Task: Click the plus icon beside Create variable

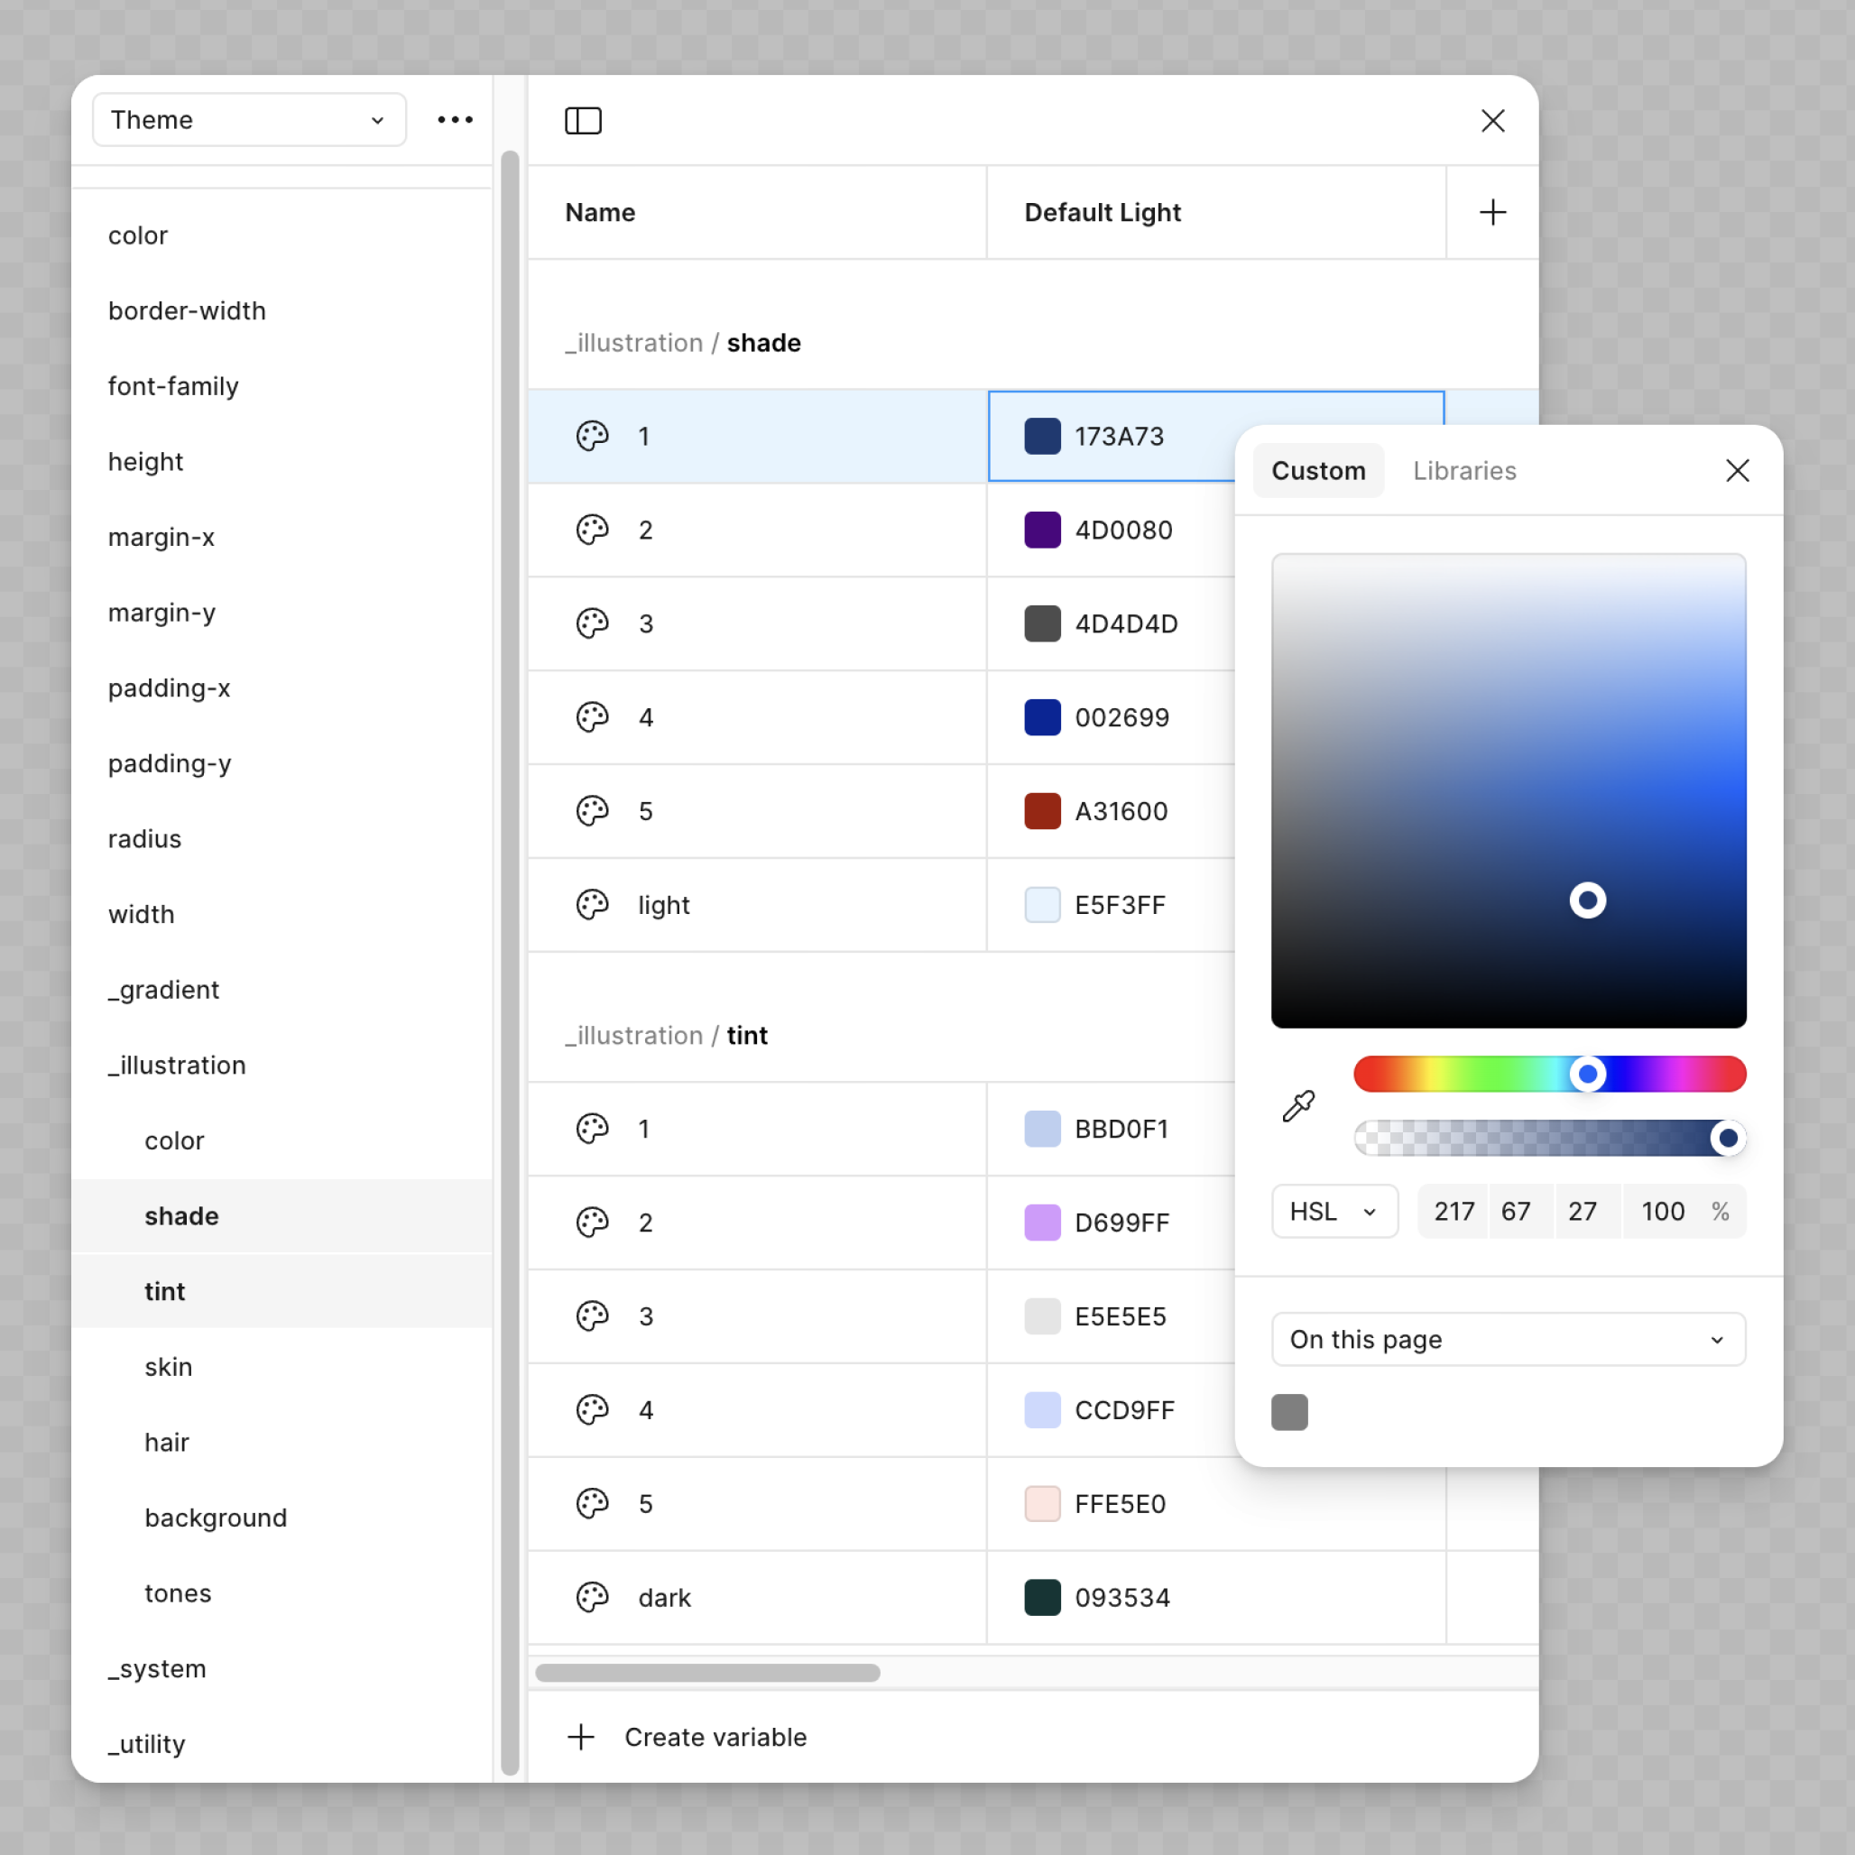Action: [x=581, y=1736]
